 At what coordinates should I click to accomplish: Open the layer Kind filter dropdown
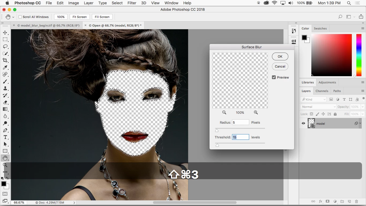313,100
